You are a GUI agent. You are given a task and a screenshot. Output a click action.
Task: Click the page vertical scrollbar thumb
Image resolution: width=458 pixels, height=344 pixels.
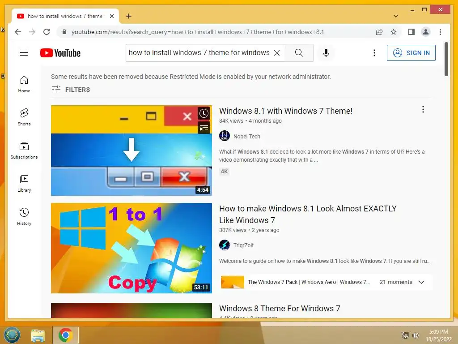click(446, 59)
